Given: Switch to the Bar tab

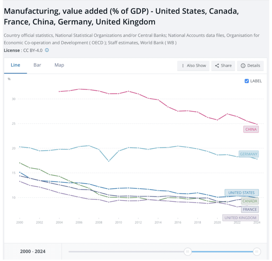Looking at the screenshot, I should [37, 65].
